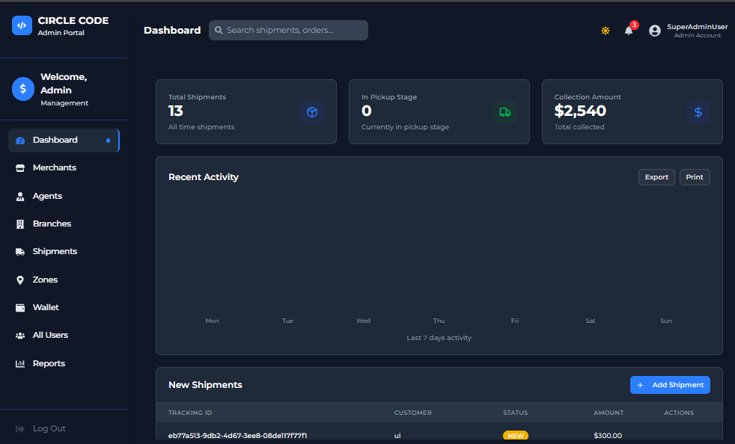
Task: Toggle light mode with sun icon
Action: click(x=606, y=31)
